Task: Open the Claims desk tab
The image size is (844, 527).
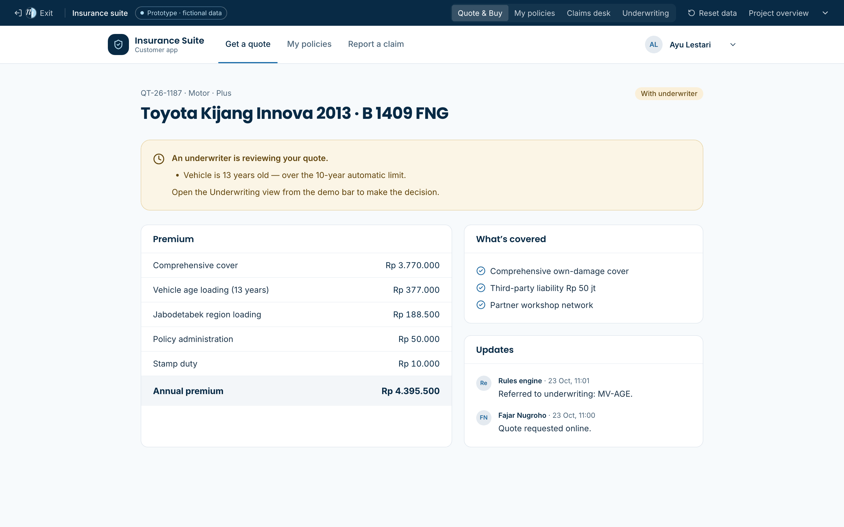Action: coord(588,13)
